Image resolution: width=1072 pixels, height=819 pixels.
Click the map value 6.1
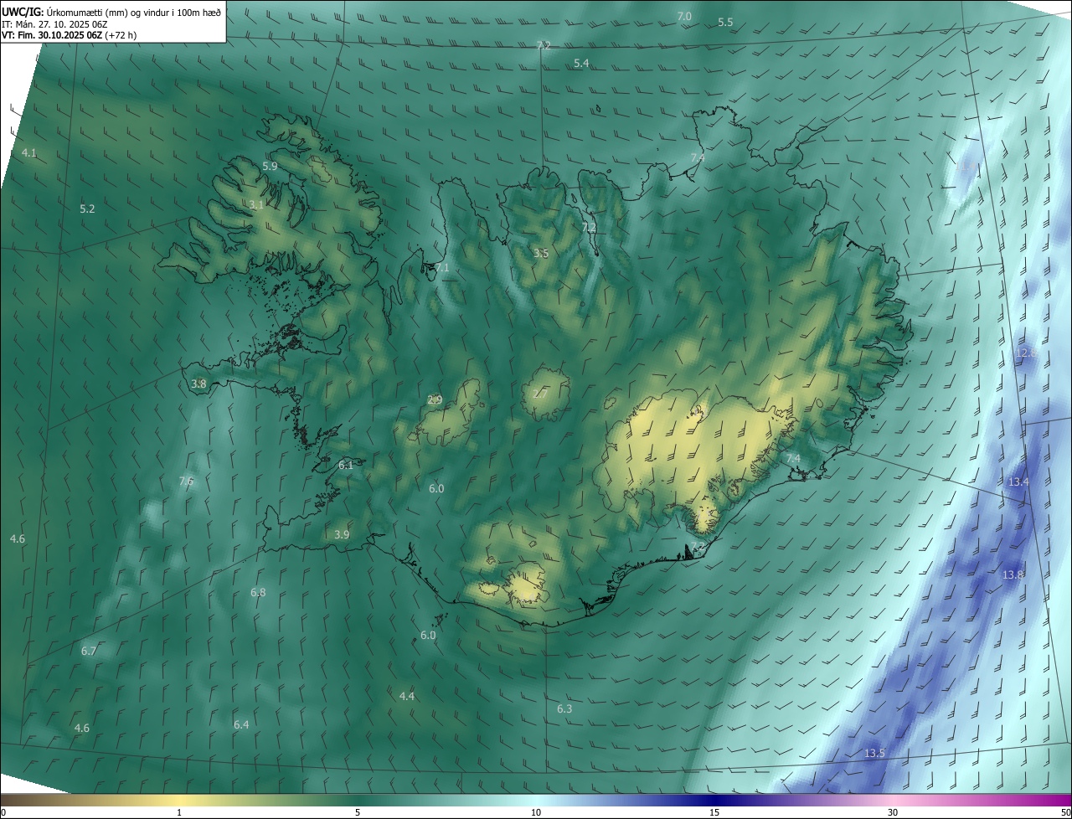coord(346,464)
